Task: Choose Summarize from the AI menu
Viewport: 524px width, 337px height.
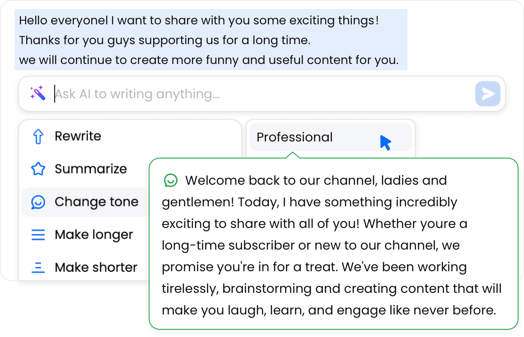Action: pos(91,169)
